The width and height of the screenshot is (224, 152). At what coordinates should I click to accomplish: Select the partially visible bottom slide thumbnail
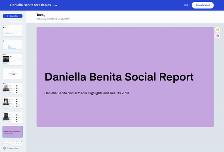click(13, 143)
